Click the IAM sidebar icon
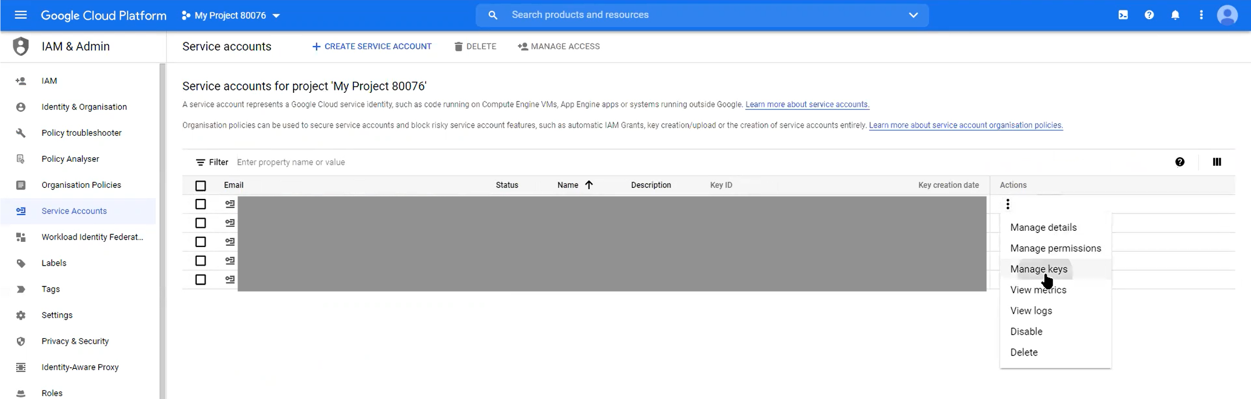Viewport: 1251px width, 399px height. (x=21, y=81)
